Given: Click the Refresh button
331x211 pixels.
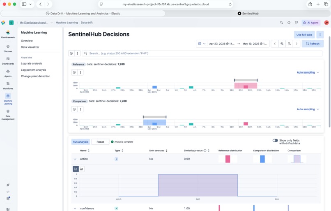Looking at the screenshot, I should 313,44.
